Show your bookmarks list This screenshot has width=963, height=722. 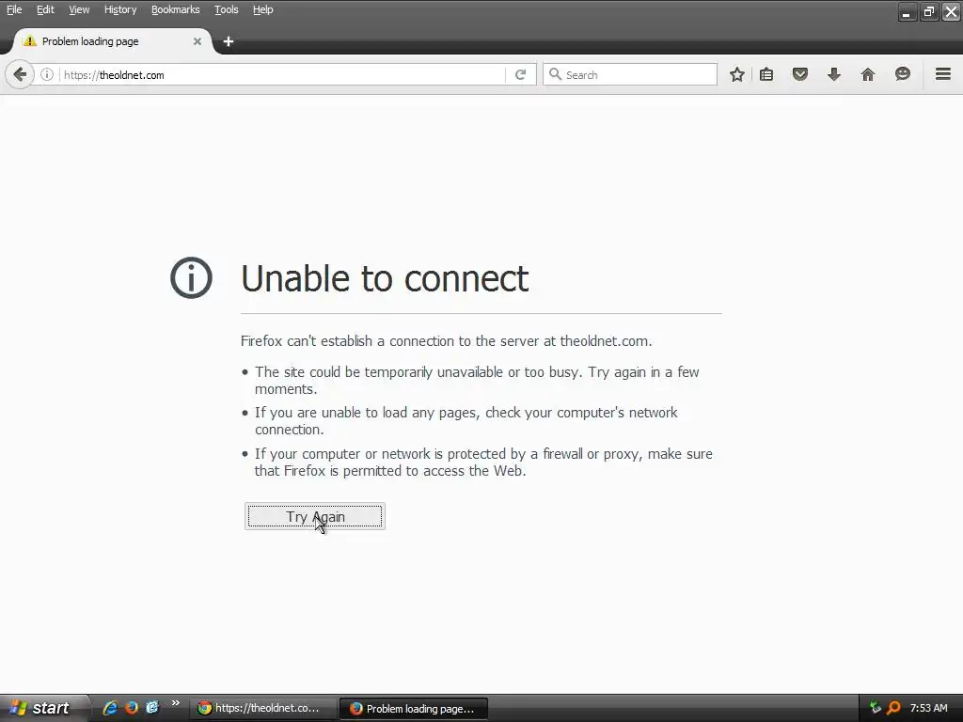coord(766,75)
